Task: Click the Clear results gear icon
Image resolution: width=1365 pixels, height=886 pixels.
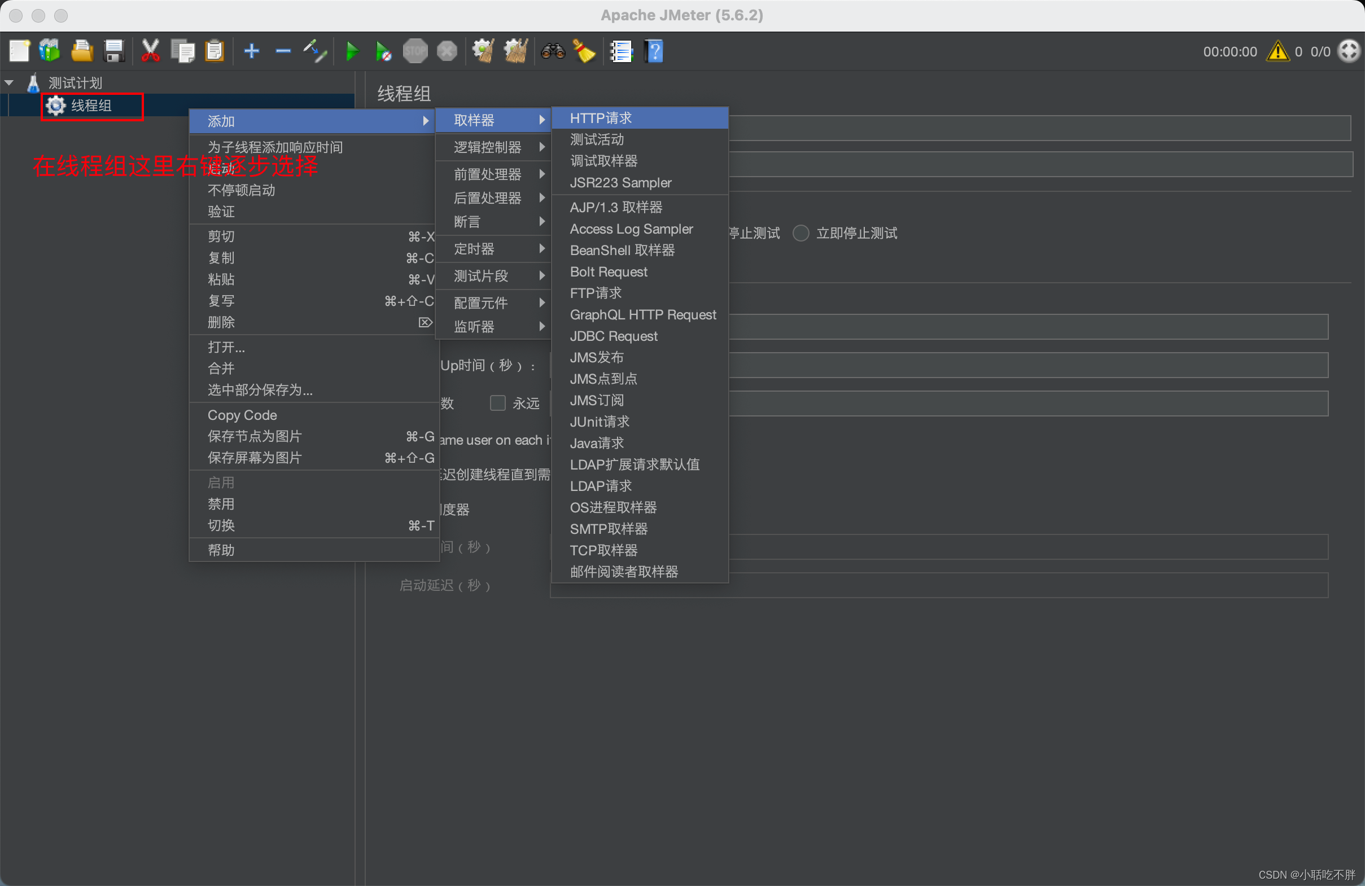Action: pyautogui.click(x=483, y=51)
